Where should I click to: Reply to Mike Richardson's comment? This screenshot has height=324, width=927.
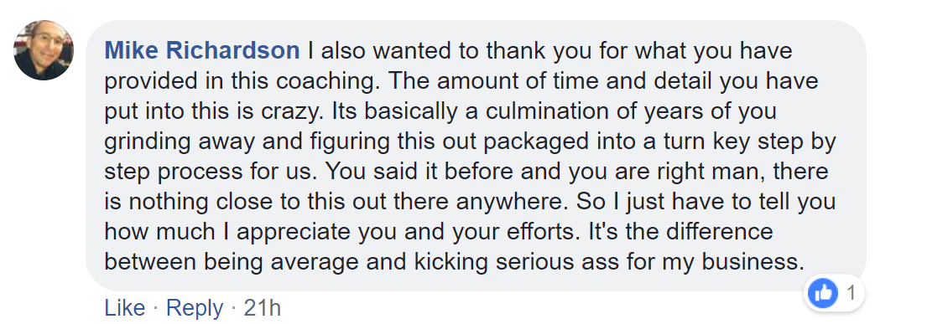pyautogui.click(x=195, y=308)
